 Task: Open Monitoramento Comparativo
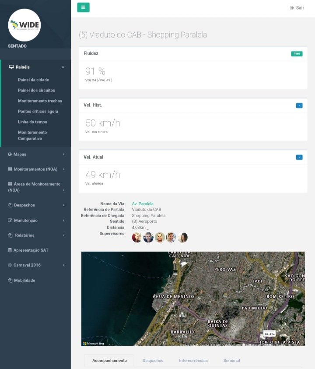click(32, 135)
